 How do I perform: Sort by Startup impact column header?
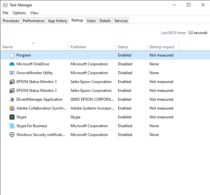coord(162,47)
